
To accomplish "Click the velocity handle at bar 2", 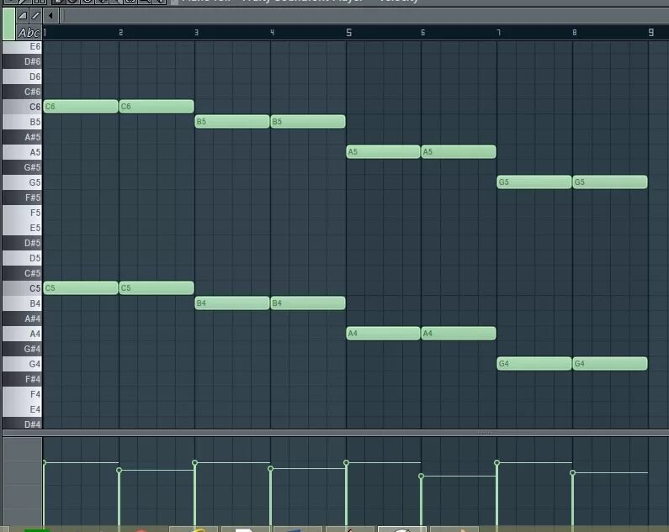I will point(119,470).
